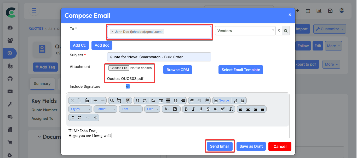The image size is (357, 158).
Task: Open the Styles dropdown
Action: [x=80, y=109]
